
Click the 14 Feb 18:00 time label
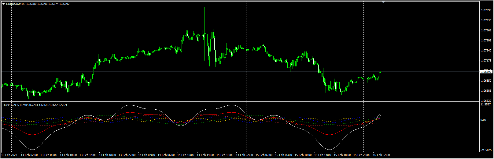tap(225, 155)
